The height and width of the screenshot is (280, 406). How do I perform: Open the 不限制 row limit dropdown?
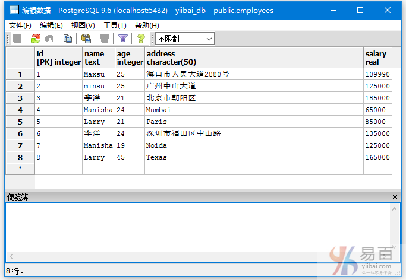184,39
